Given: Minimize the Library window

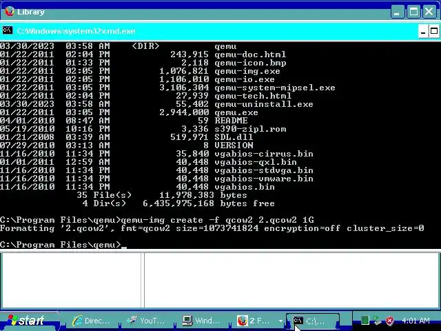Looking at the screenshot, I should coord(397,12).
